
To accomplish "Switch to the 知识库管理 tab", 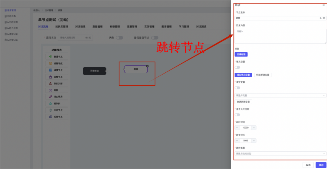I will (x=61, y=27).
